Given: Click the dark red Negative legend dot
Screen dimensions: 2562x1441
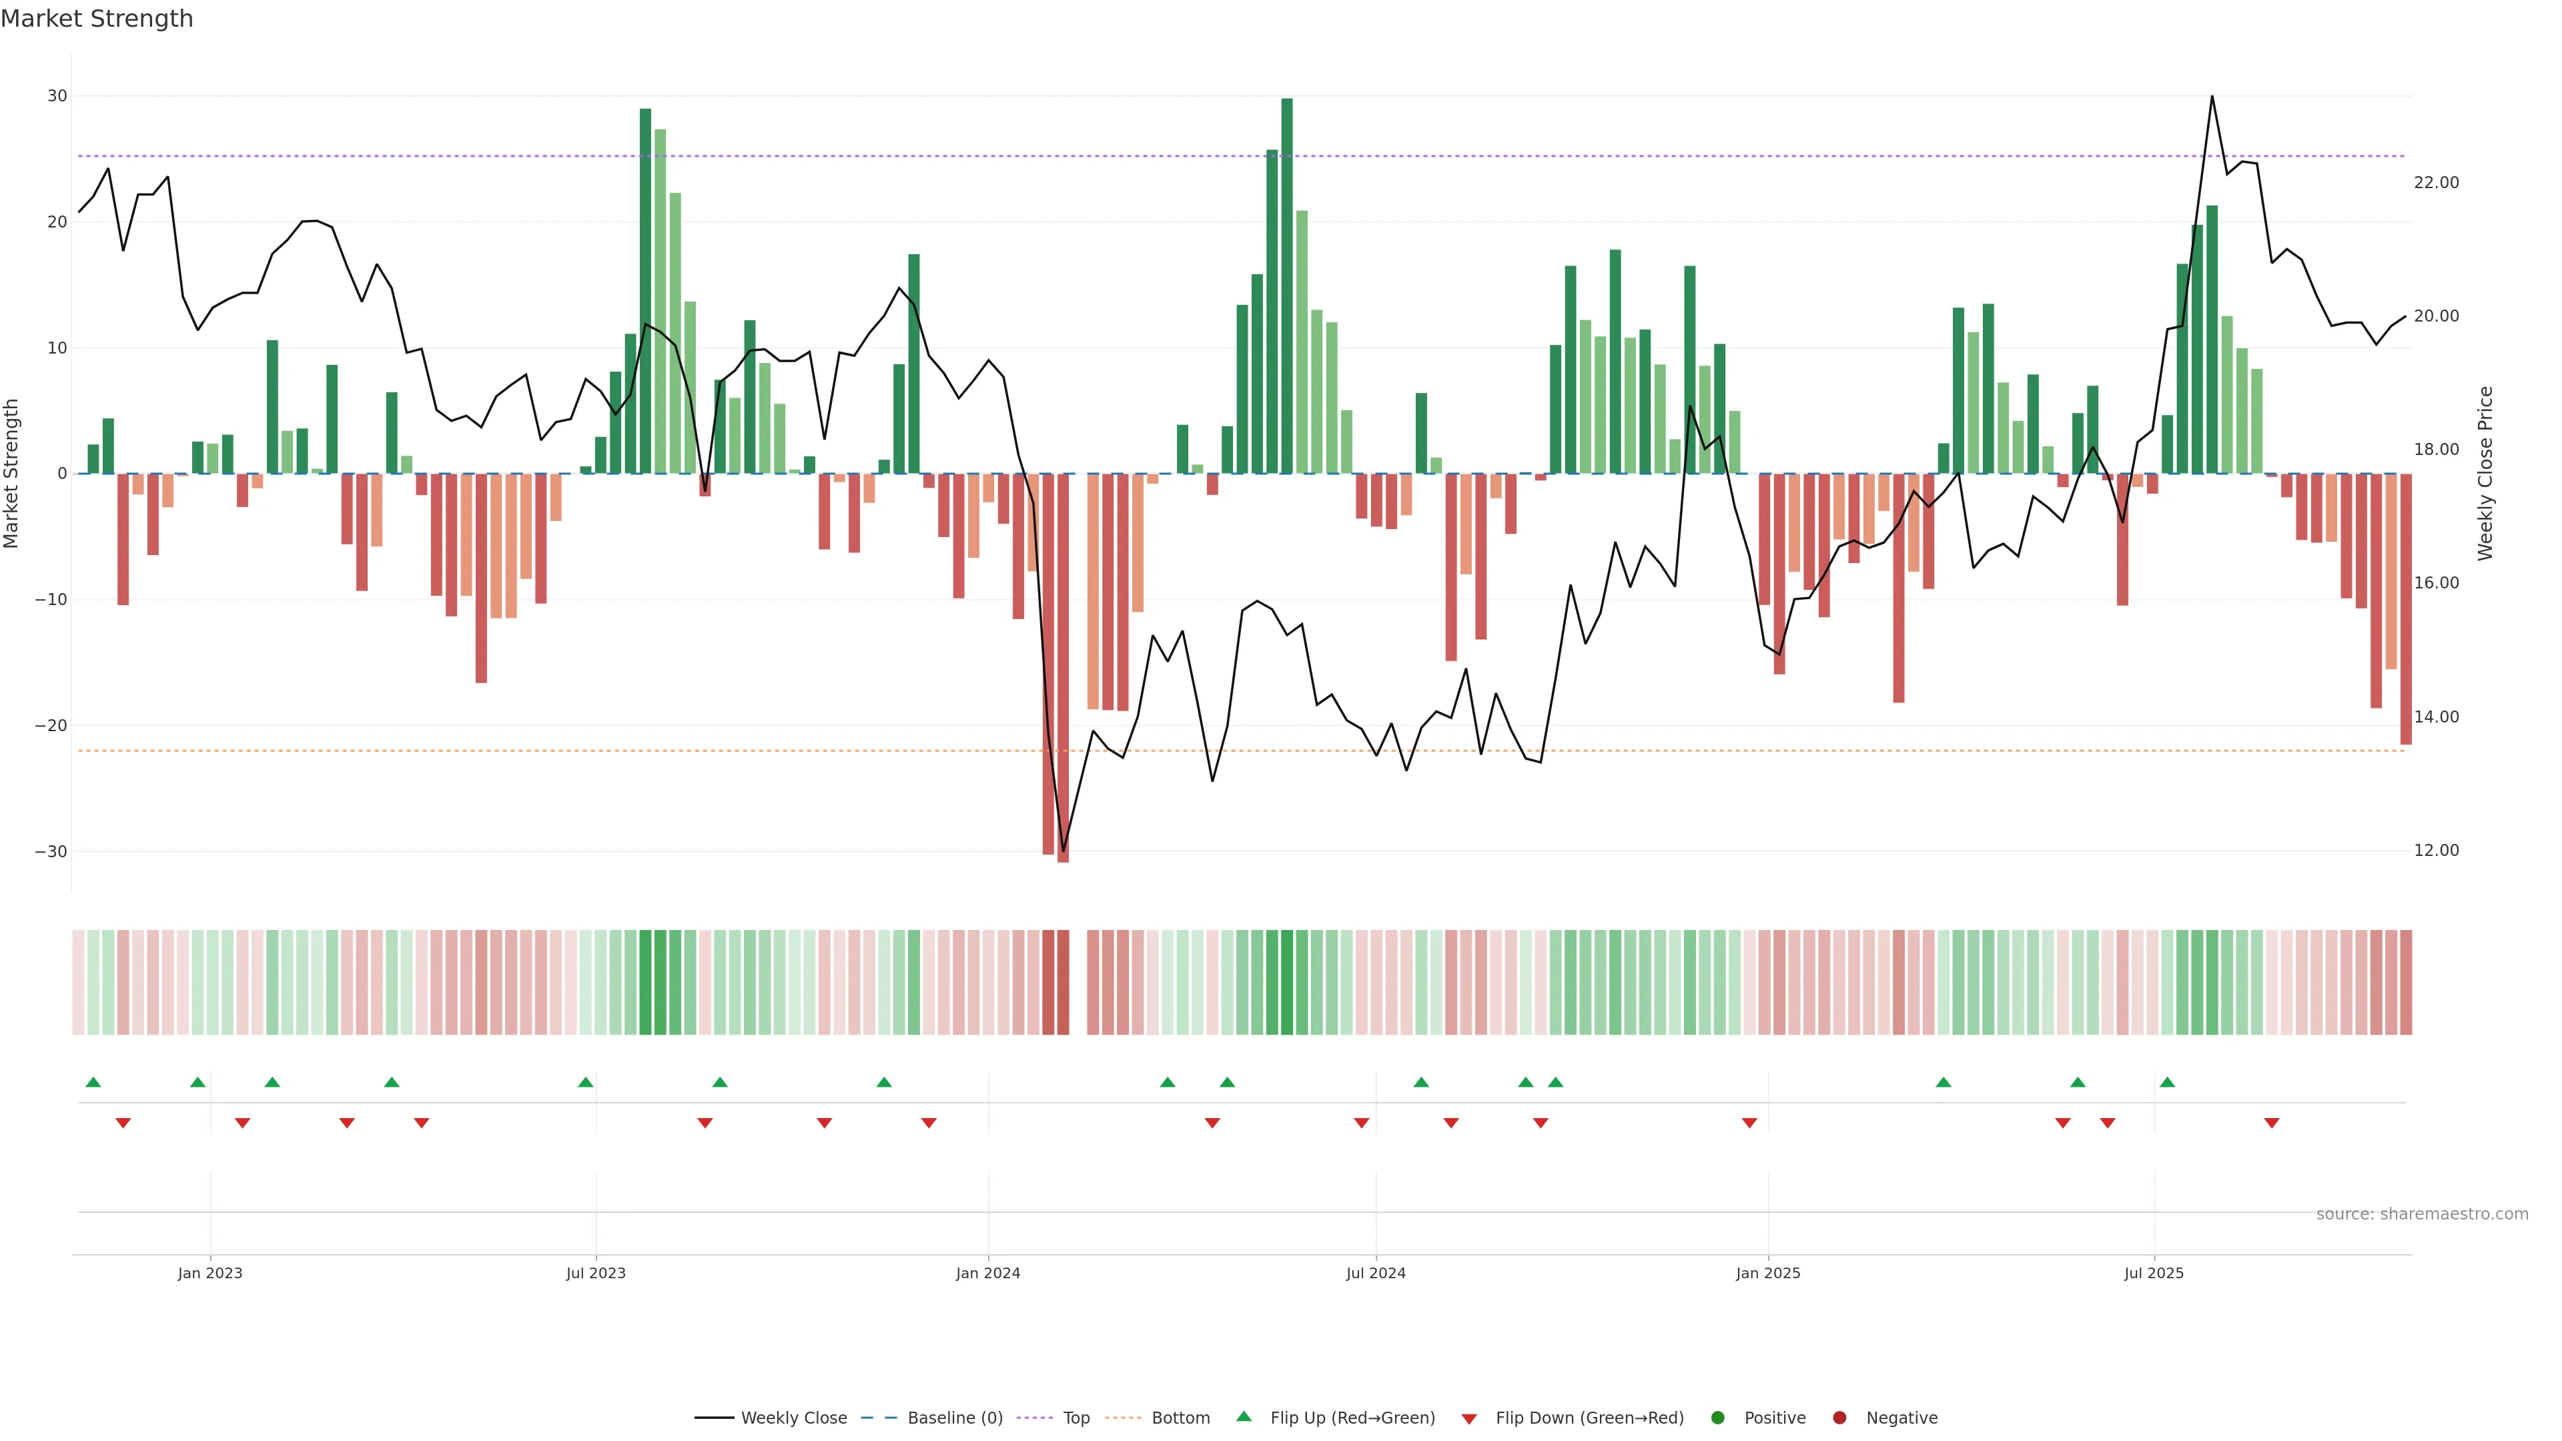Looking at the screenshot, I should (x=1839, y=1418).
